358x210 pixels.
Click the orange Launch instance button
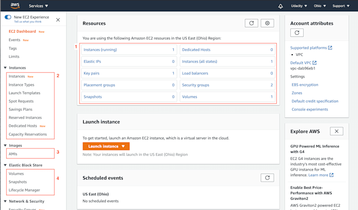[x=106, y=146]
